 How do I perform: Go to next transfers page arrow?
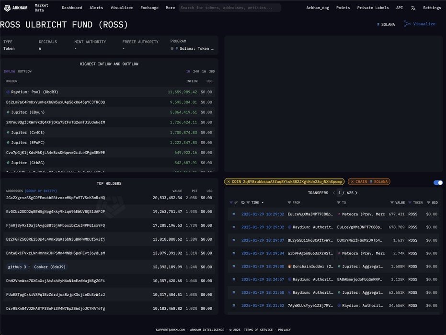click(x=356, y=193)
